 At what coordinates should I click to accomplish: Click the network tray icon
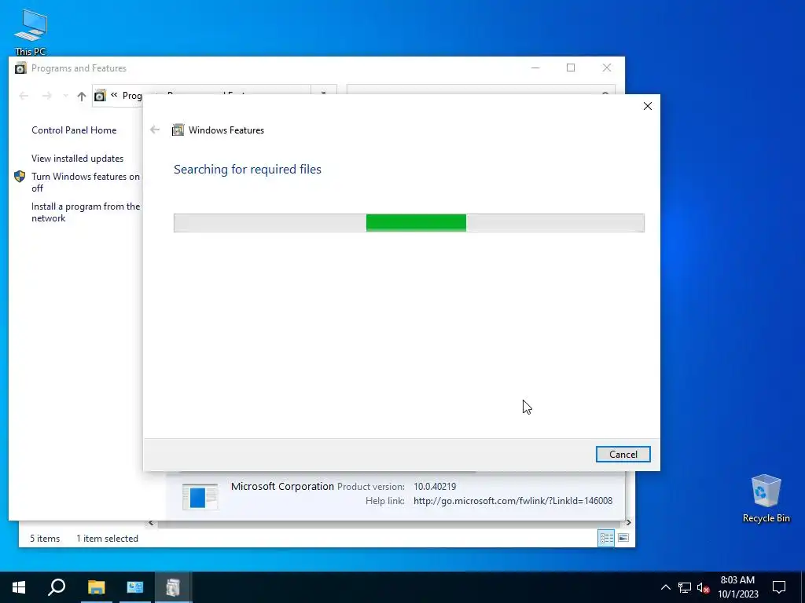click(685, 587)
